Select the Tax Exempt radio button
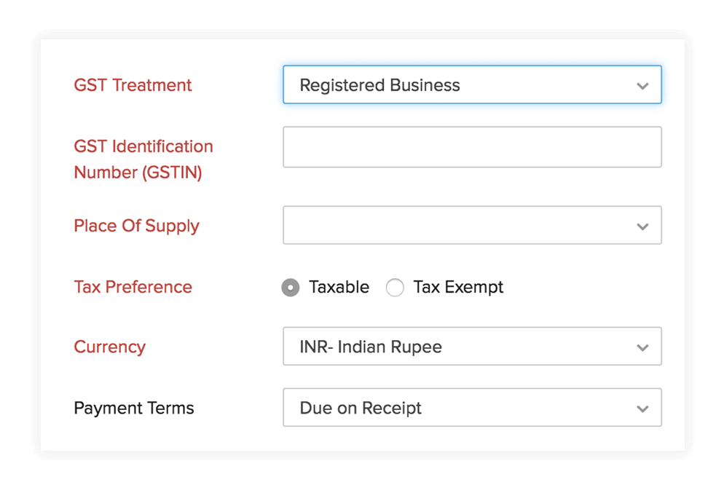Image resolution: width=724 pixels, height=501 pixels. 395,288
